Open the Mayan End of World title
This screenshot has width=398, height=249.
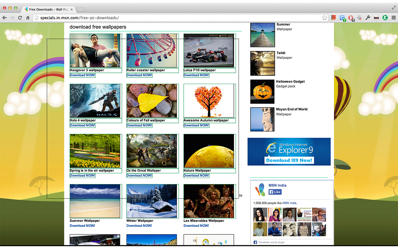[292, 109]
